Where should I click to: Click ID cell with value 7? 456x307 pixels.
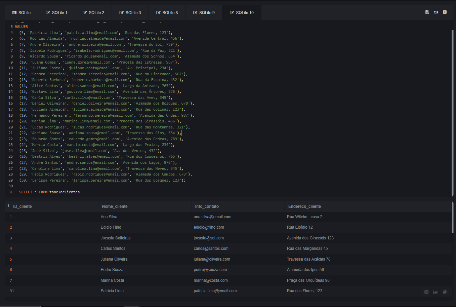(x=11, y=280)
